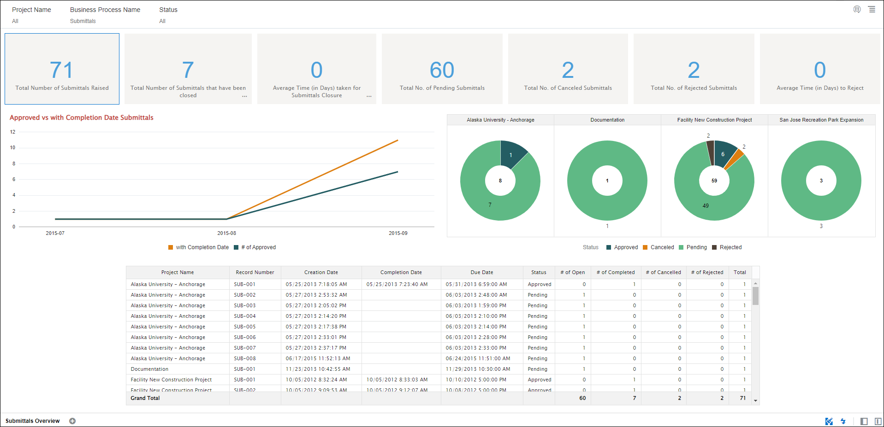This screenshot has width=884, height=427.
Task: Click the Documentation project row name
Action: click(149, 369)
